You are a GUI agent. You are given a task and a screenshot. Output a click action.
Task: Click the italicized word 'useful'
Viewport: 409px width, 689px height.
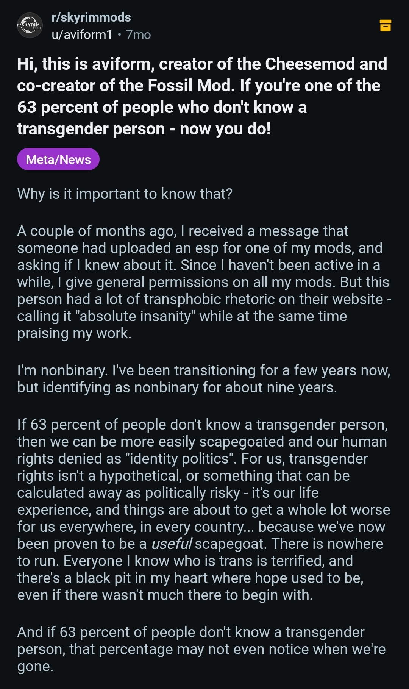[x=172, y=544]
